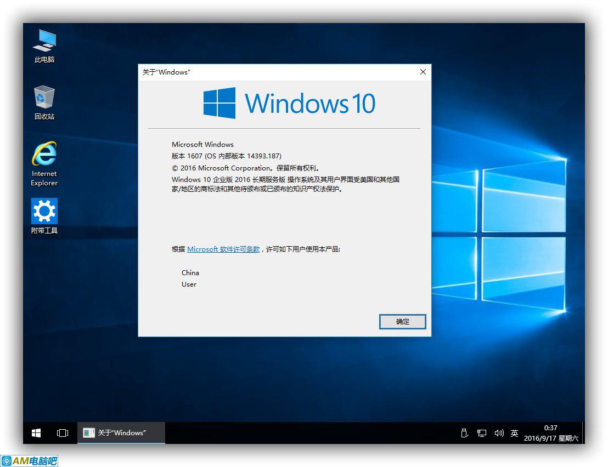This screenshot has height=467, width=608.
Task: Open Task View in the taskbar
Action: tap(63, 433)
